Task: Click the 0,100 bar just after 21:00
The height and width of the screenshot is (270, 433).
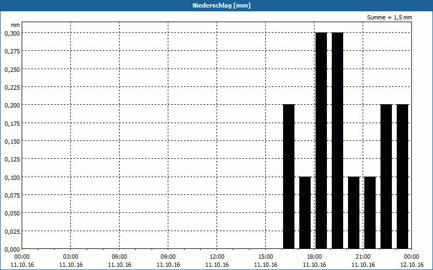Action: (x=370, y=213)
